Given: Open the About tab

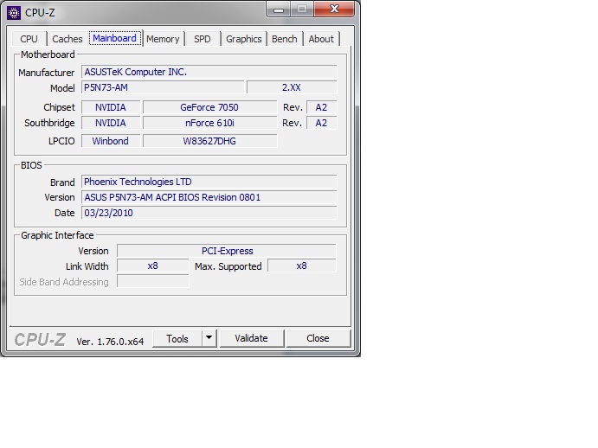Looking at the screenshot, I should [321, 39].
